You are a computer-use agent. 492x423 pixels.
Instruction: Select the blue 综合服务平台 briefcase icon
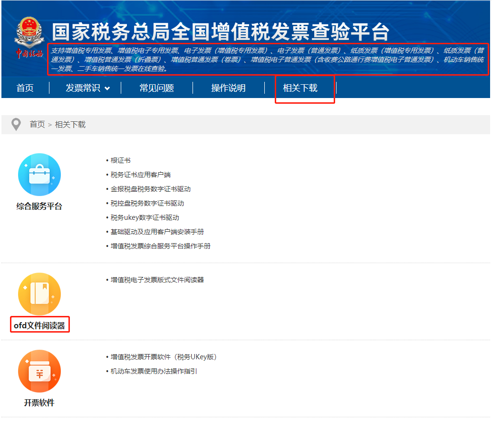pyautogui.click(x=39, y=175)
